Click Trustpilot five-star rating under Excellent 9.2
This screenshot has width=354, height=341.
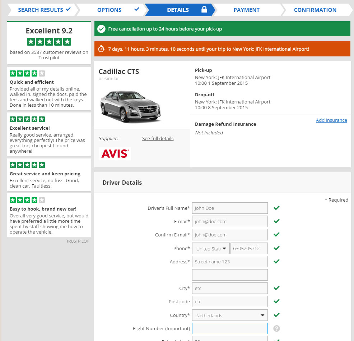tap(49, 42)
